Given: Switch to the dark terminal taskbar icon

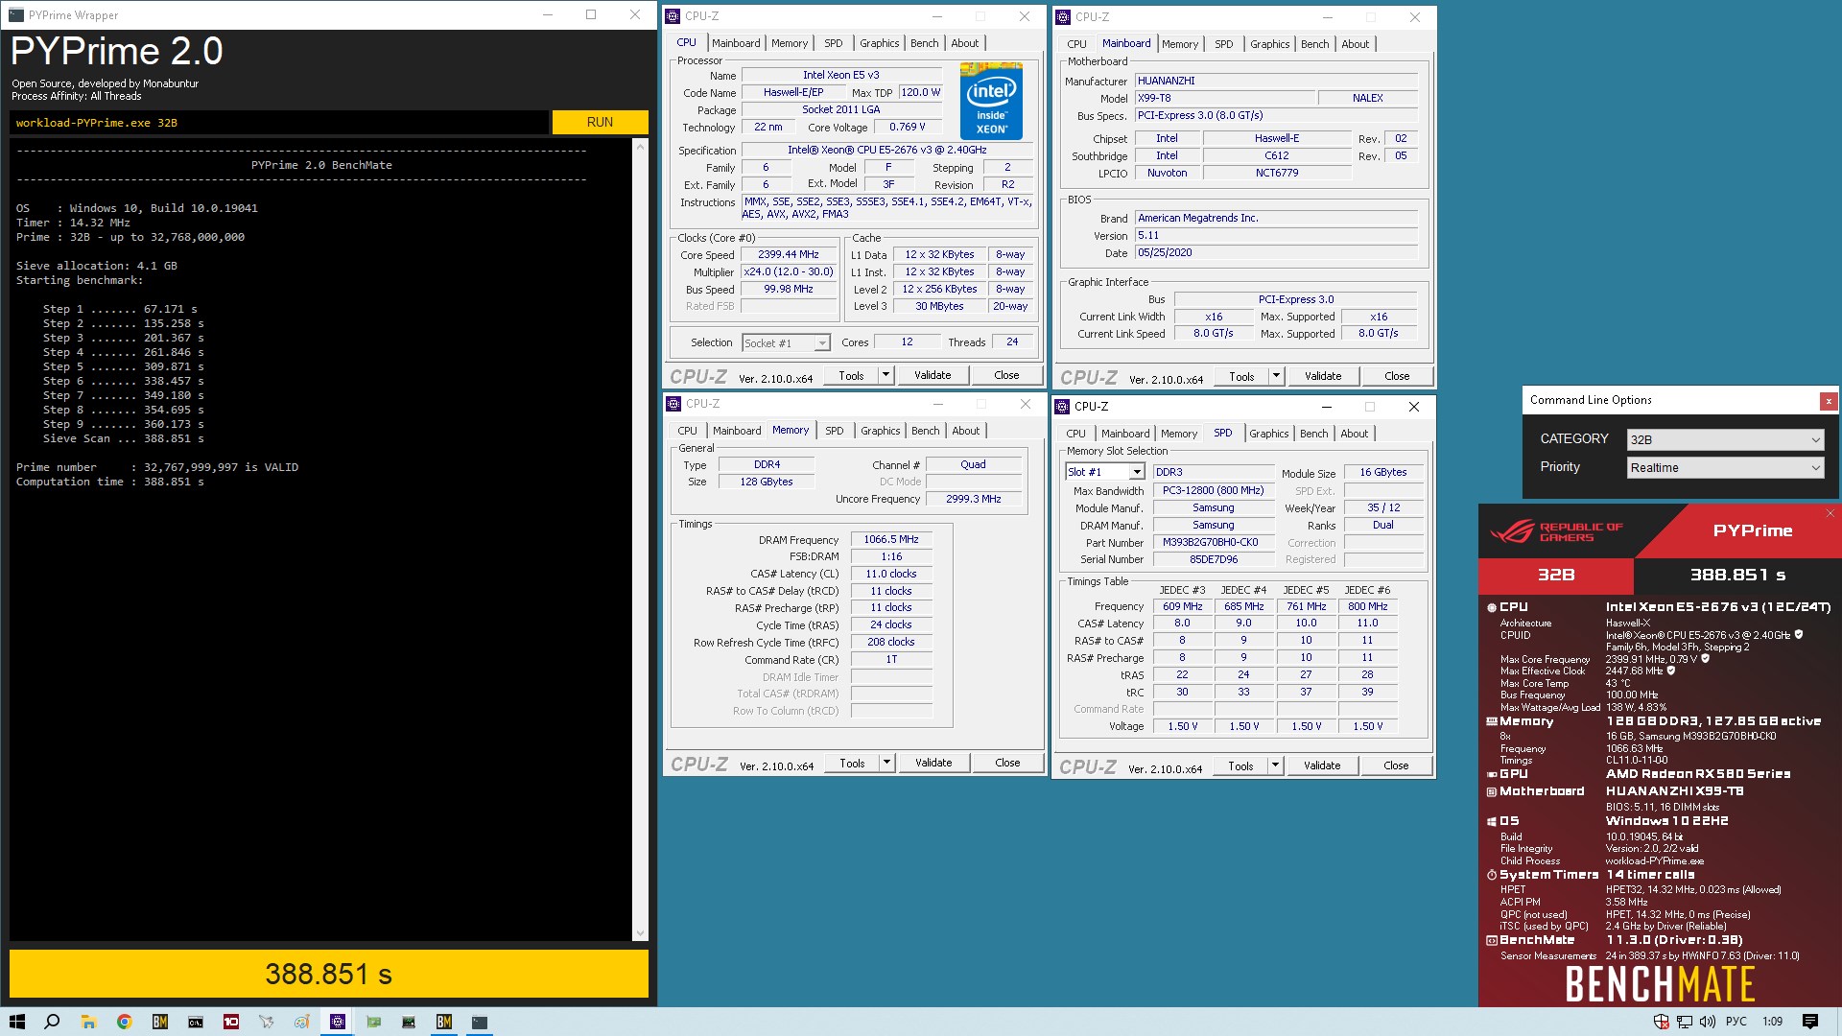Looking at the screenshot, I should (x=480, y=1022).
